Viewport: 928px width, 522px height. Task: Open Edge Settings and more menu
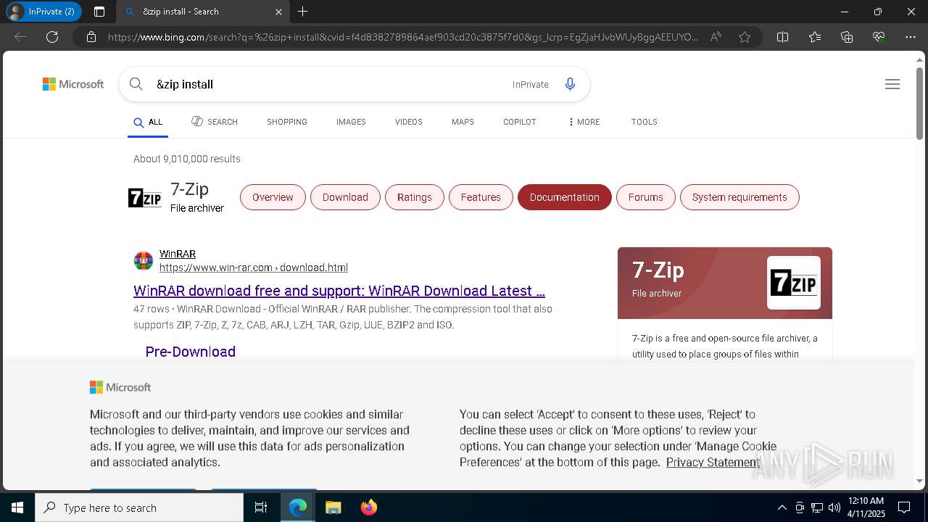pos(911,37)
